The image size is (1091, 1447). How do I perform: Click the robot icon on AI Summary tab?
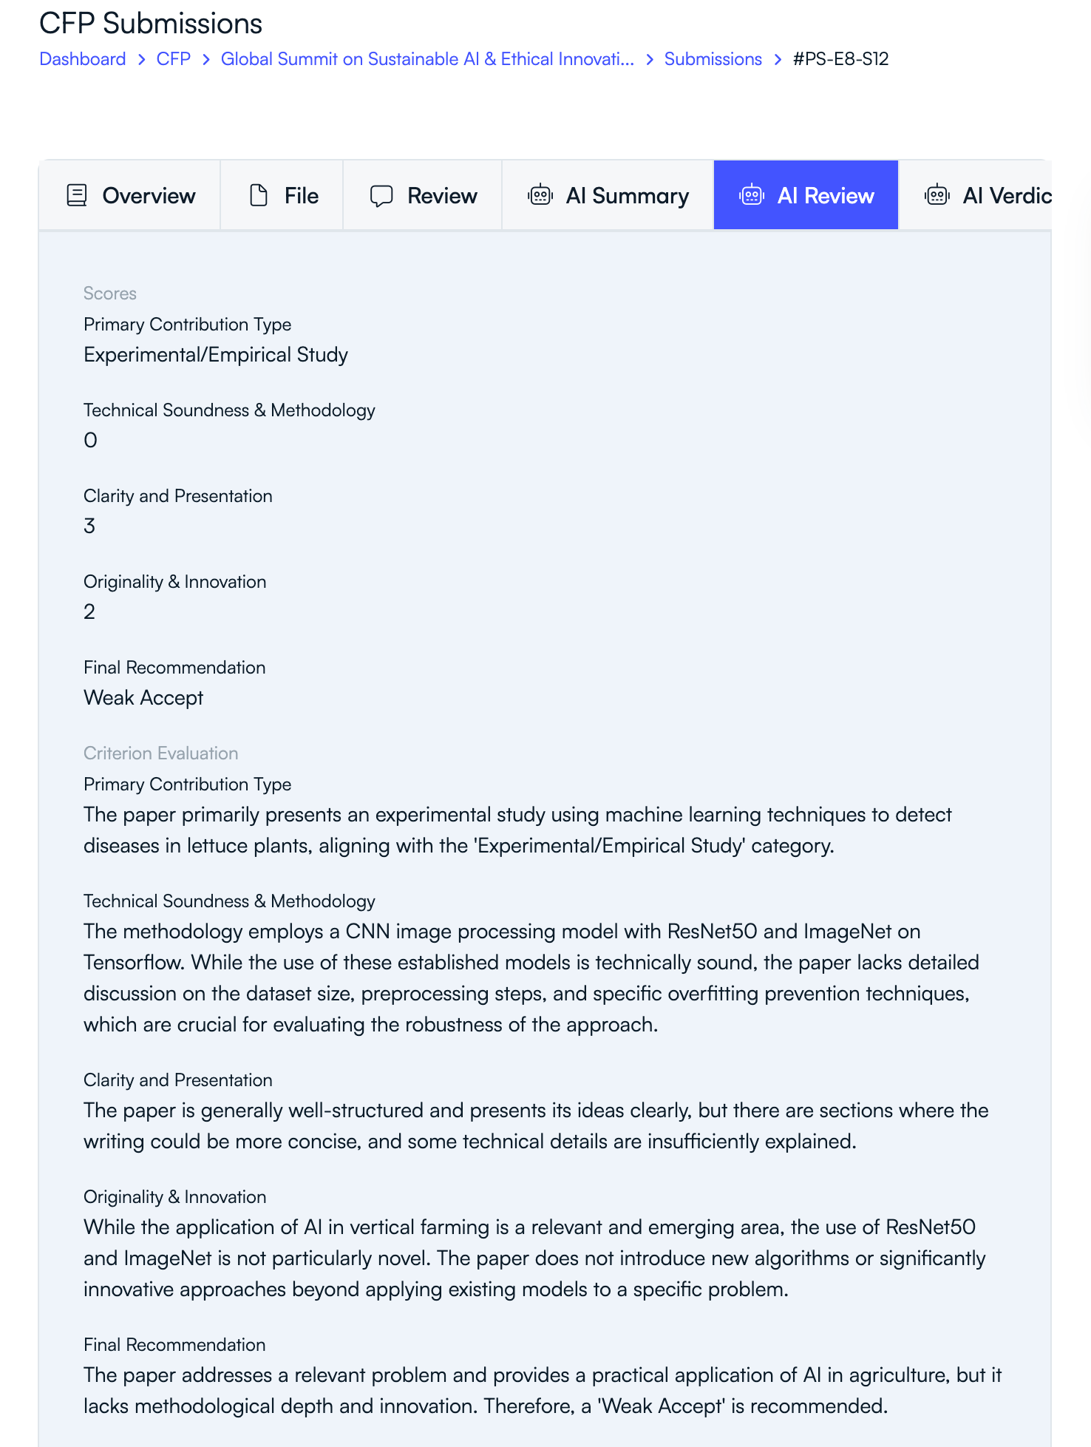pos(540,195)
